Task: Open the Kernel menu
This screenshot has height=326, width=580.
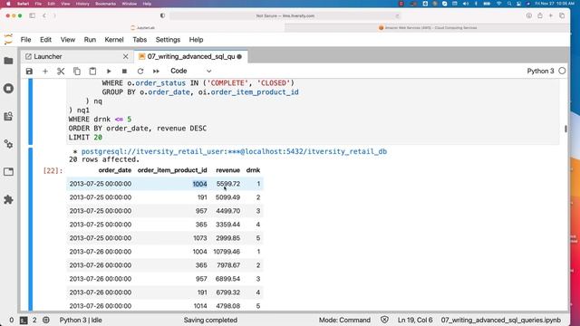Action: point(114,40)
